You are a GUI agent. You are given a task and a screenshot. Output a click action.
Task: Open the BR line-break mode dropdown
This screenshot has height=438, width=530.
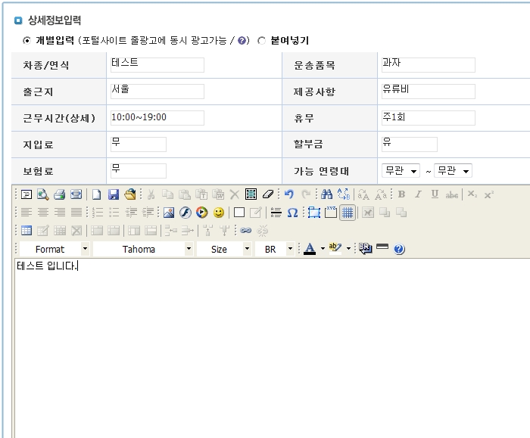[x=275, y=249]
